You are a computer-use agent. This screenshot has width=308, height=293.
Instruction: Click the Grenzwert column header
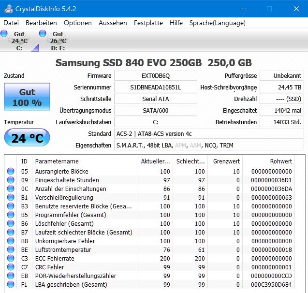coord(225,161)
